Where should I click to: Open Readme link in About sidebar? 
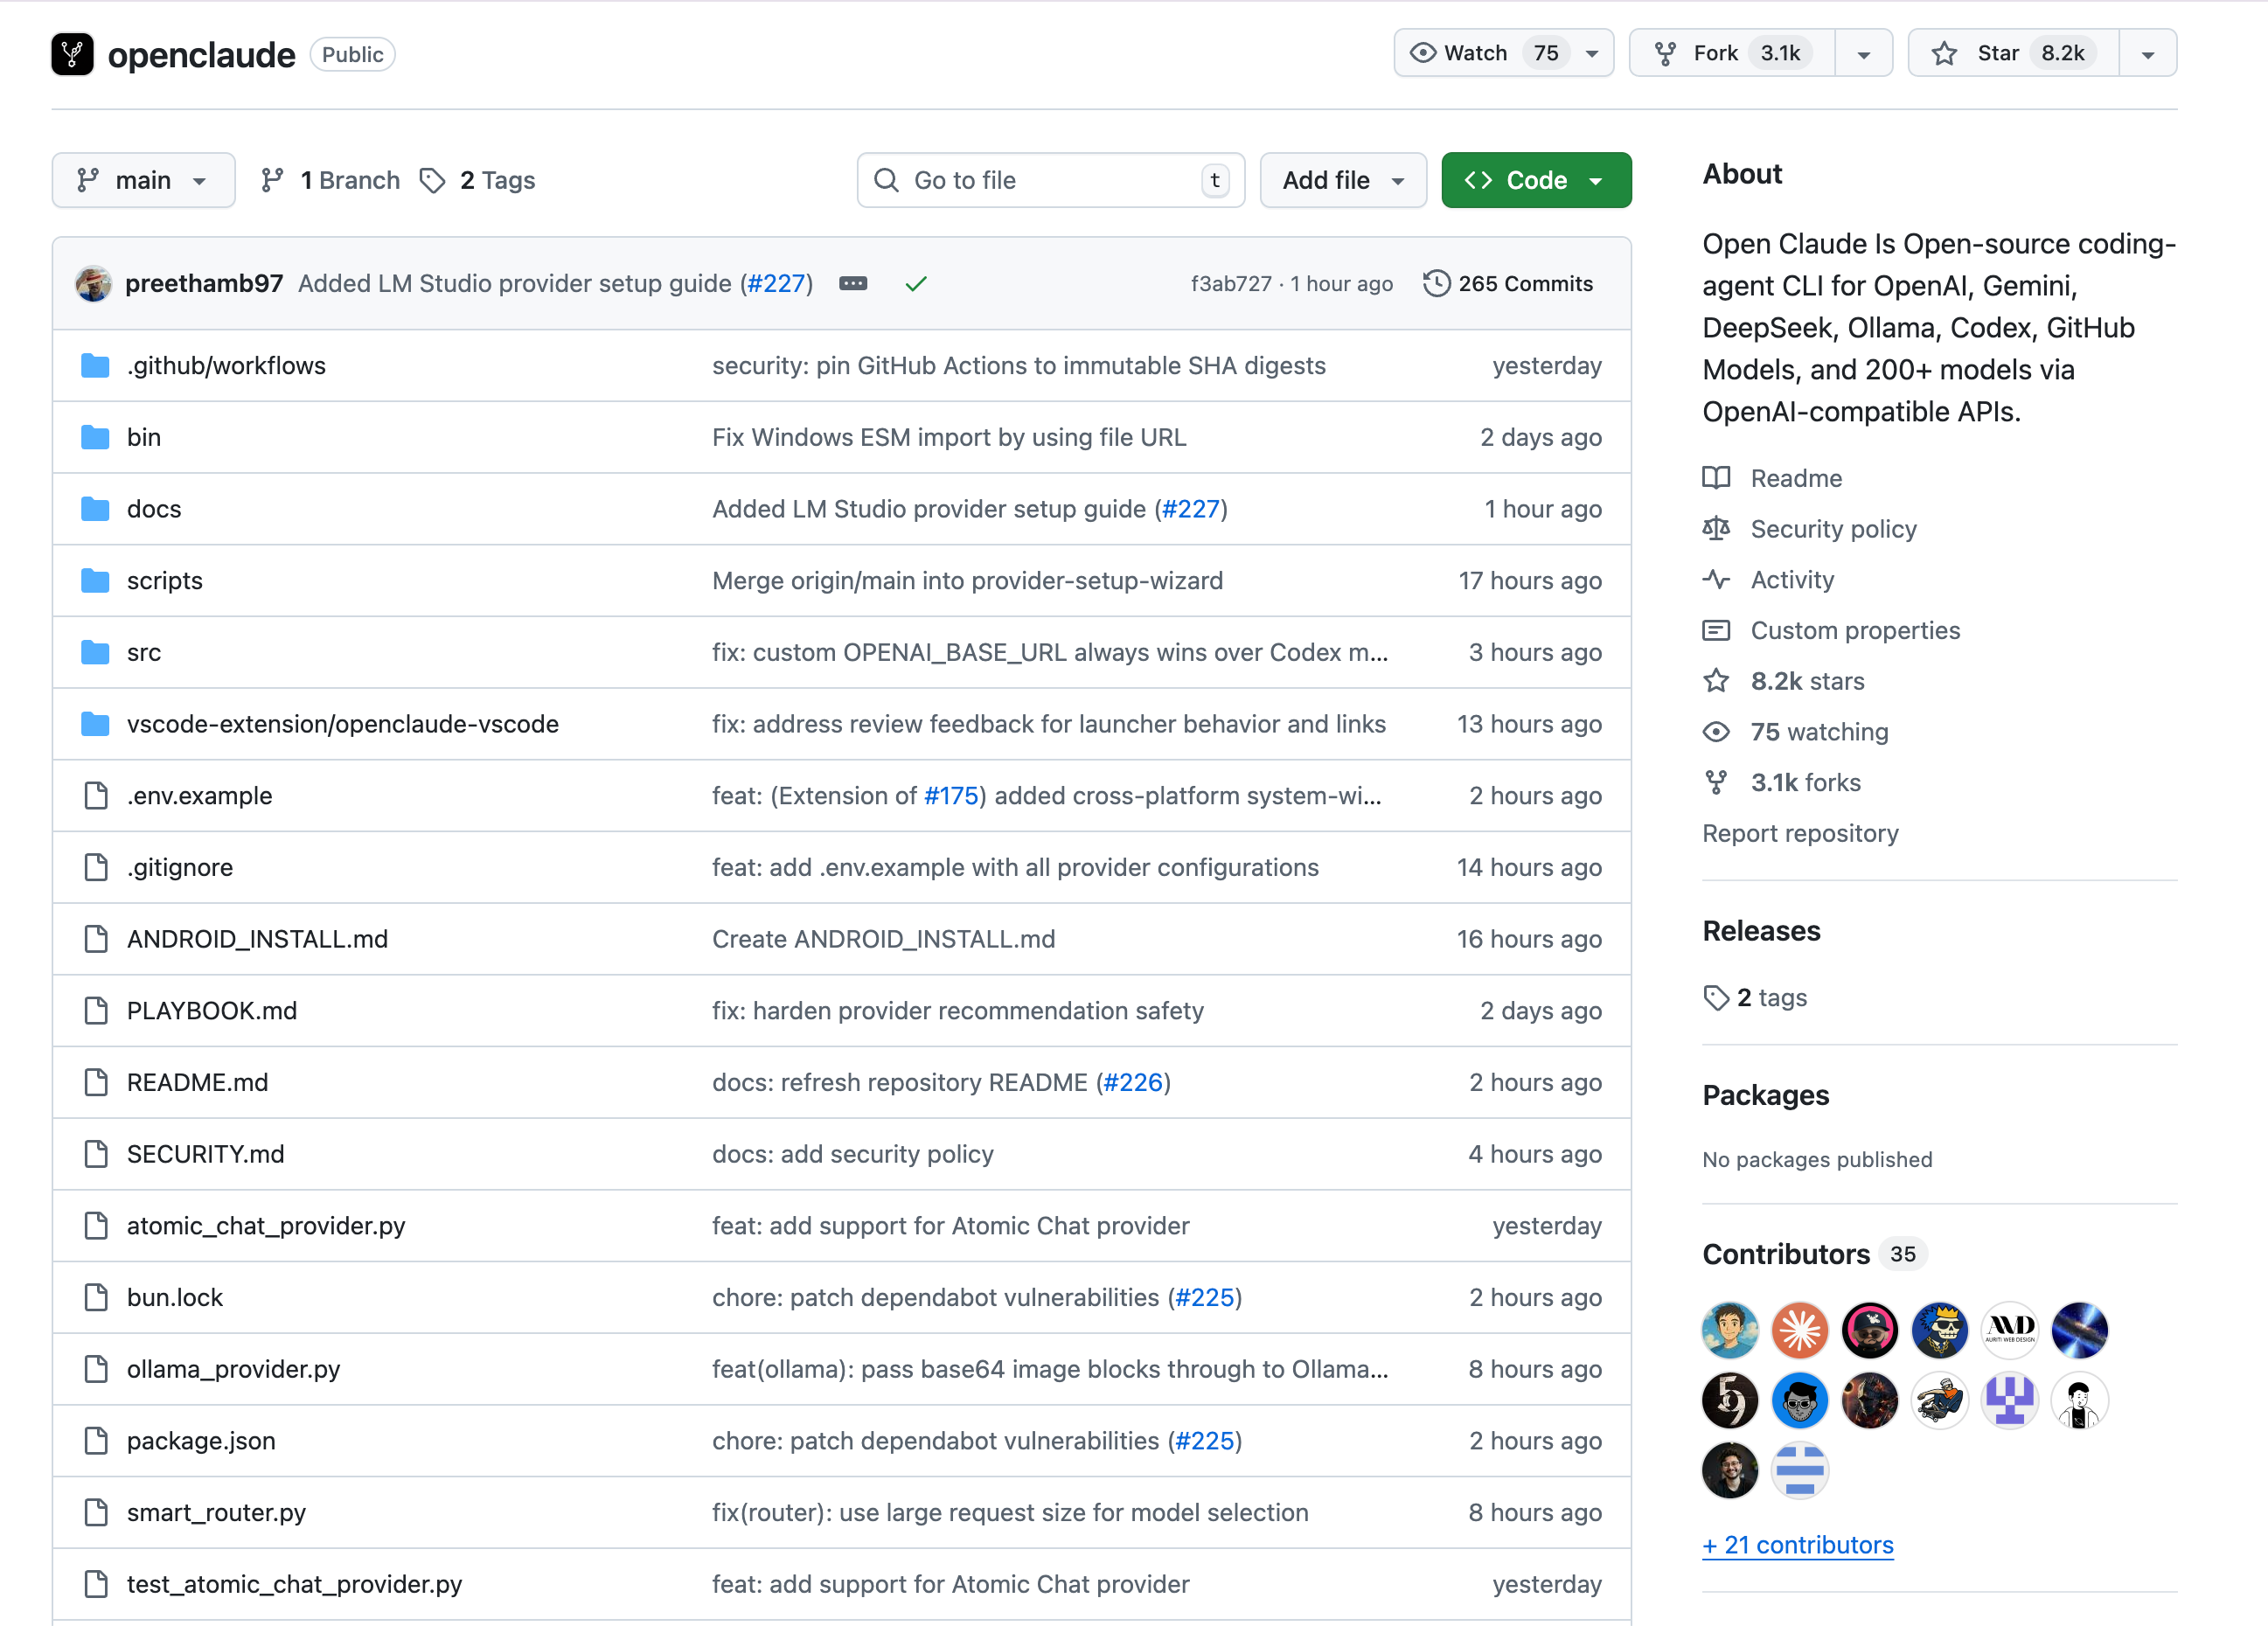(x=1795, y=478)
